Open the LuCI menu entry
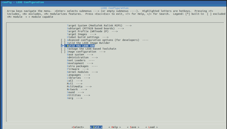Viewport: 227px width, 129px height. pyautogui.click(x=75, y=81)
